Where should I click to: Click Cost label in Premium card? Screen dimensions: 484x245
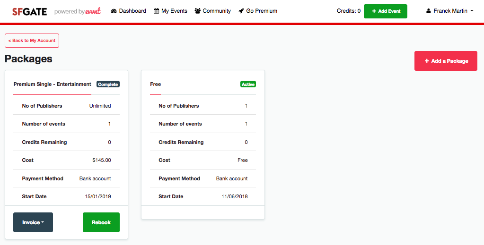pos(28,160)
